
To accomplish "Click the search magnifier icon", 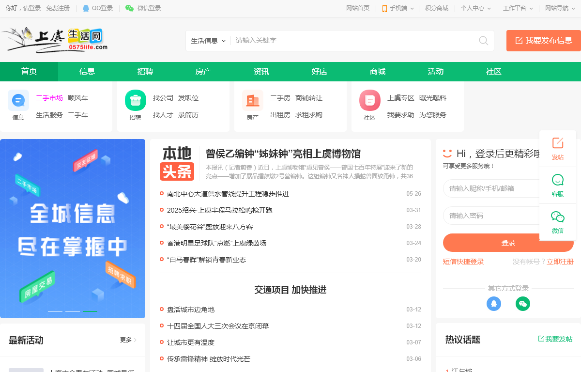I will click(x=483, y=41).
